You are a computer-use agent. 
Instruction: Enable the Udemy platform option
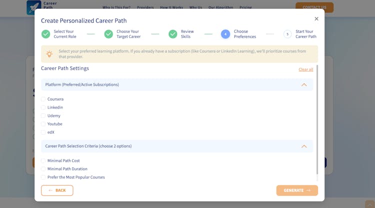click(43, 115)
